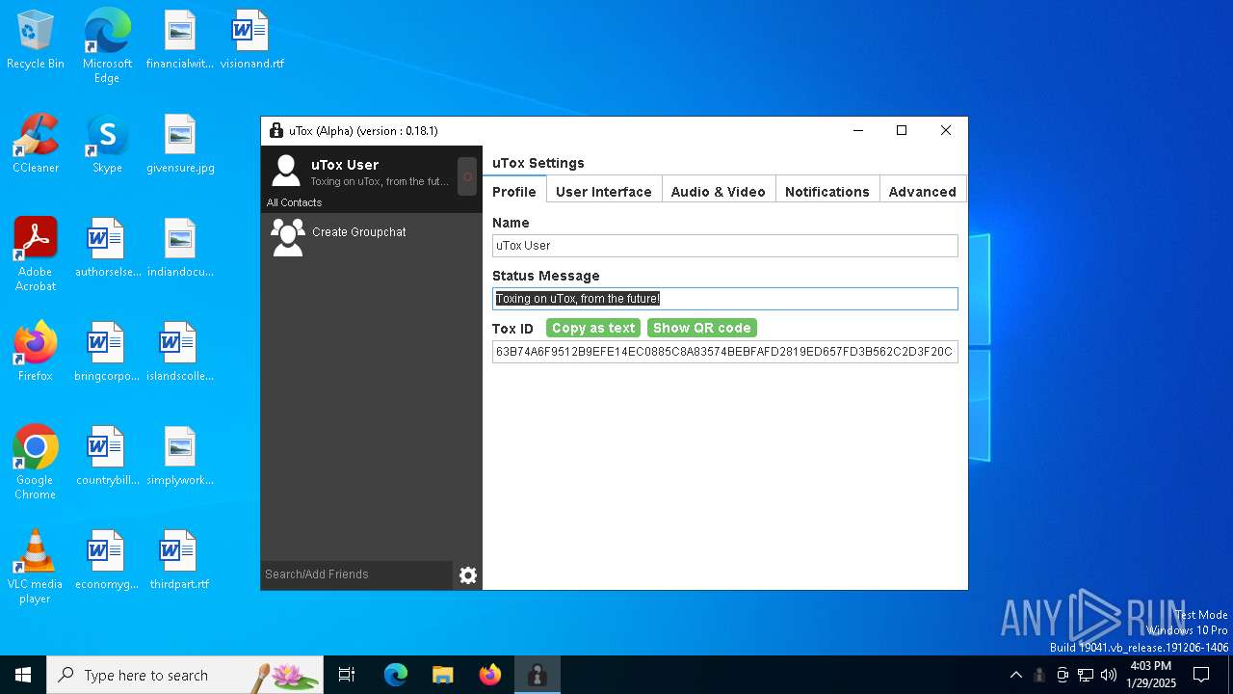
Task: Open the Audio & Video tab
Action: (x=719, y=191)
